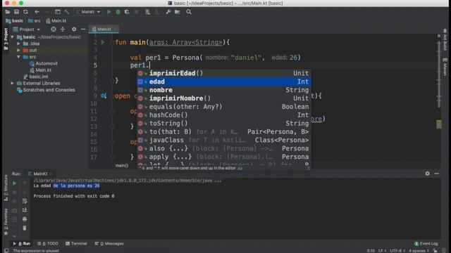The height and width of the screenshot is (253, 451).
Task: Open the MainKt run configuration dropdown
Action: click(x=87, y=12)
